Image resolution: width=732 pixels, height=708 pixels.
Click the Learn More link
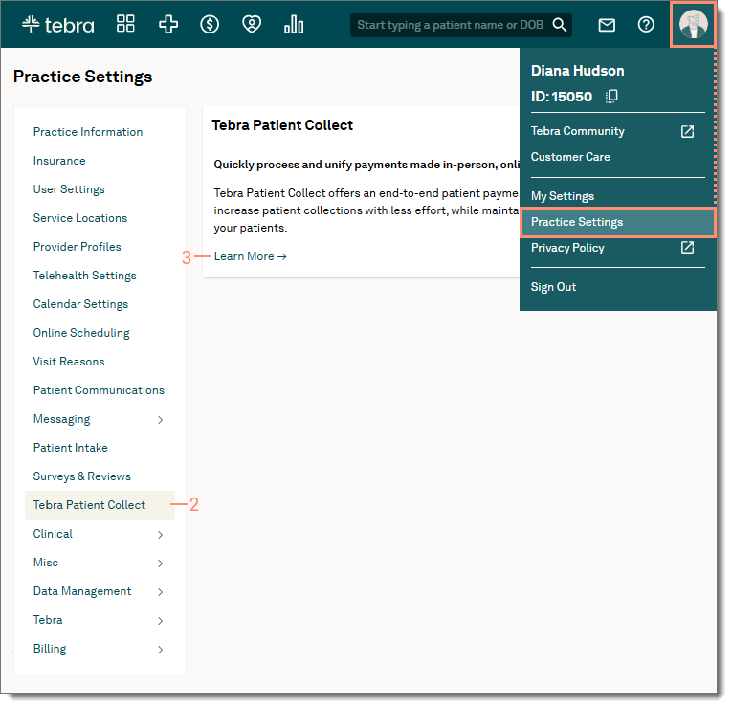click(x=251, y=256)
